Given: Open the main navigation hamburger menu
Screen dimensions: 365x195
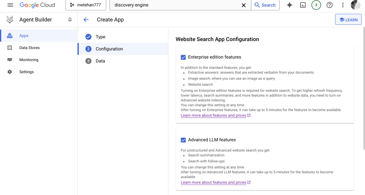Looking at the screenshot, I should pos(10,5).
